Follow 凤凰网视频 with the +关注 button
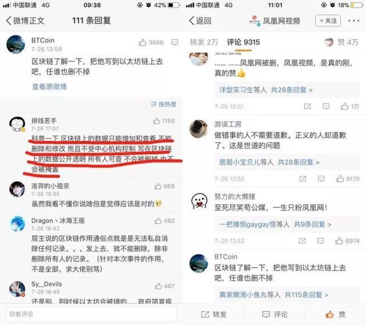 (x=328, y=21)
